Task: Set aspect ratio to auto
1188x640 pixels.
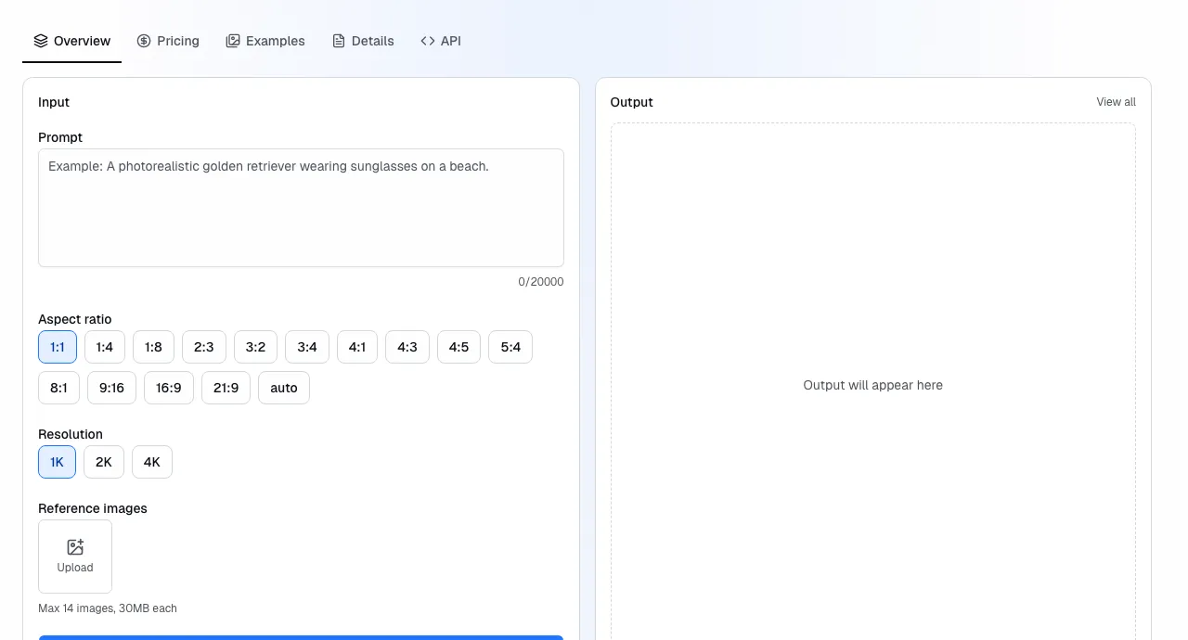Action: [284, 388]
